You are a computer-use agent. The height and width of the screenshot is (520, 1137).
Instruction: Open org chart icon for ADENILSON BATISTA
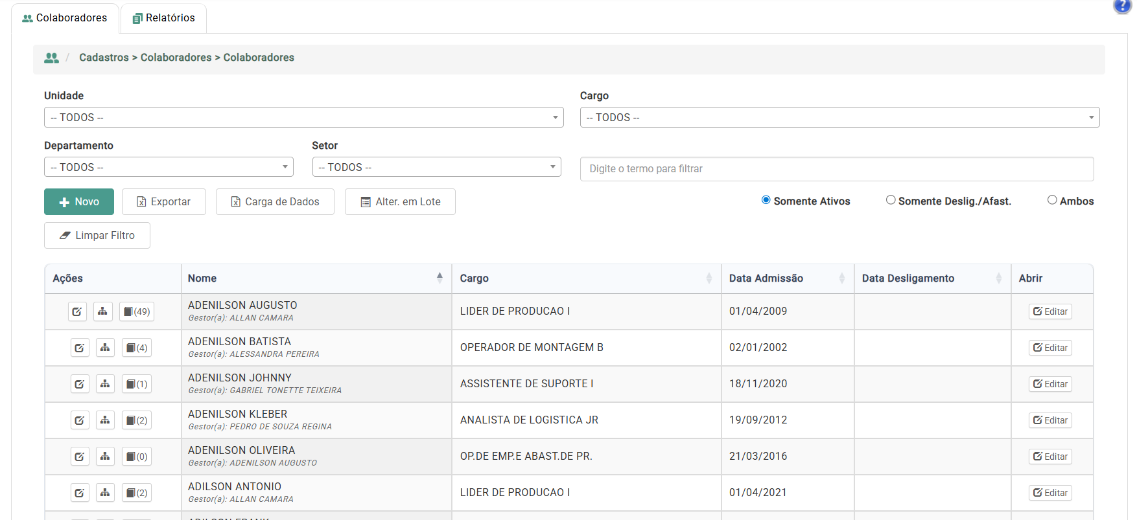coord(105,348)
